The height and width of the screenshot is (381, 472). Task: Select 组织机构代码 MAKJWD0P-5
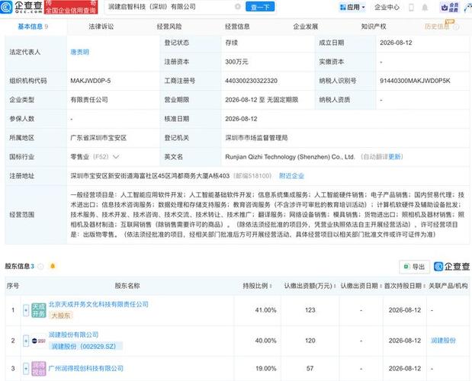(90, 81)
